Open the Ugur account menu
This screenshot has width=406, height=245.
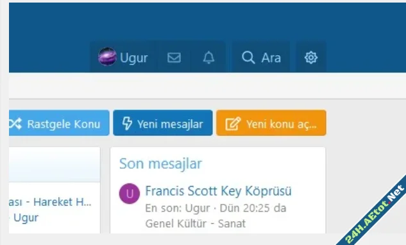[123, 57]
